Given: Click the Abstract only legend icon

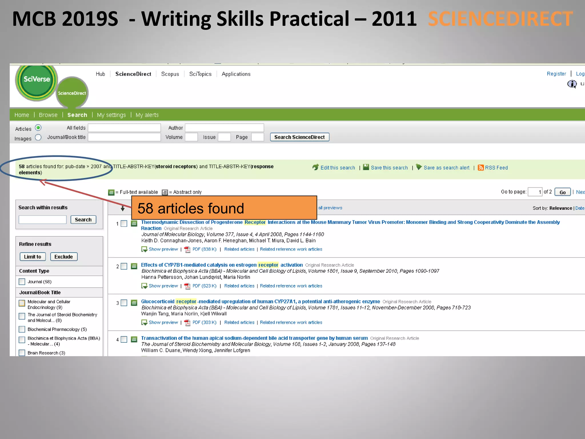Looking at the screenshot, I should coord(165,192).
